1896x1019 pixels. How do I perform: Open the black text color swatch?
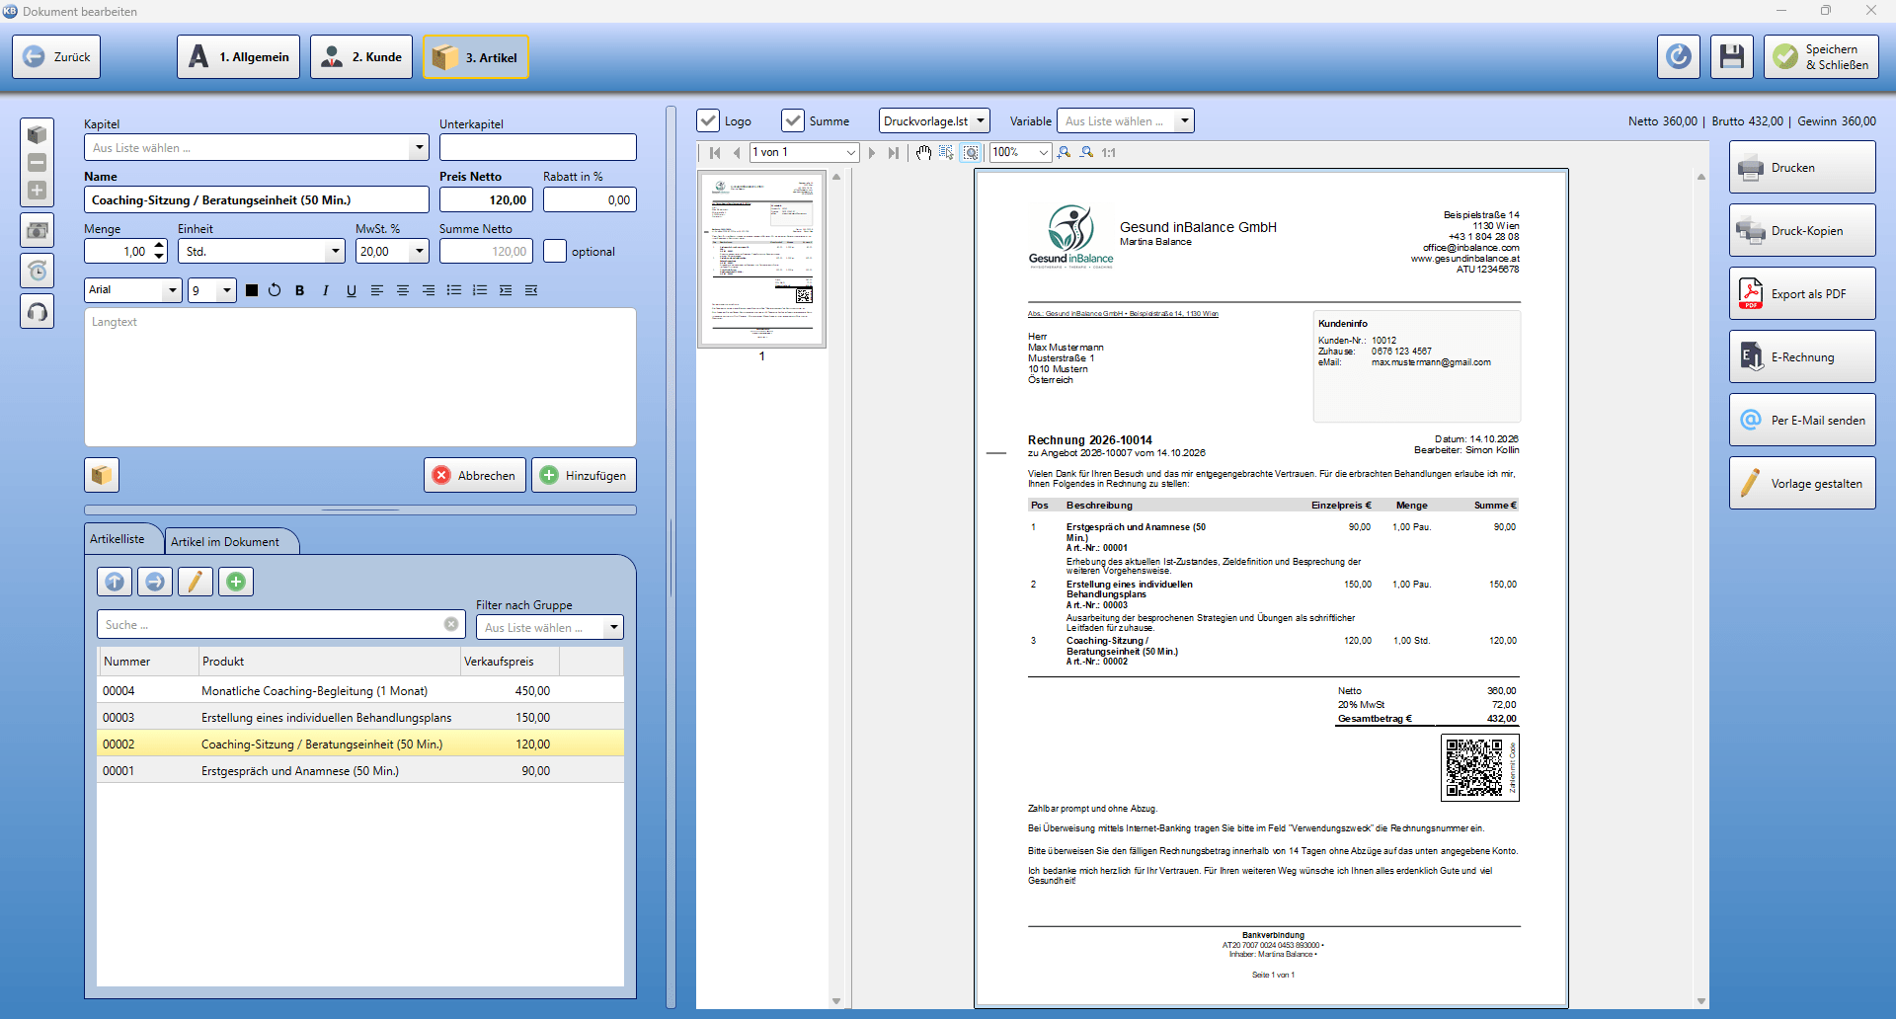pos(251,290)
